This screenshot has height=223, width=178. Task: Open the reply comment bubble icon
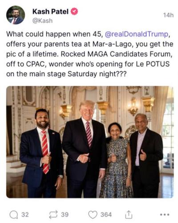[14, 215]
